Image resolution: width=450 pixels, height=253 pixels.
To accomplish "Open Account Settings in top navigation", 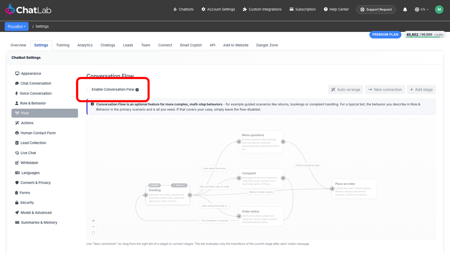I will (218, 9).
